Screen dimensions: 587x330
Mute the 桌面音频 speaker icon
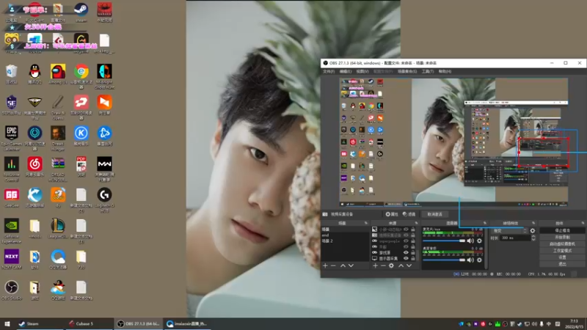[x=470, y=260]
